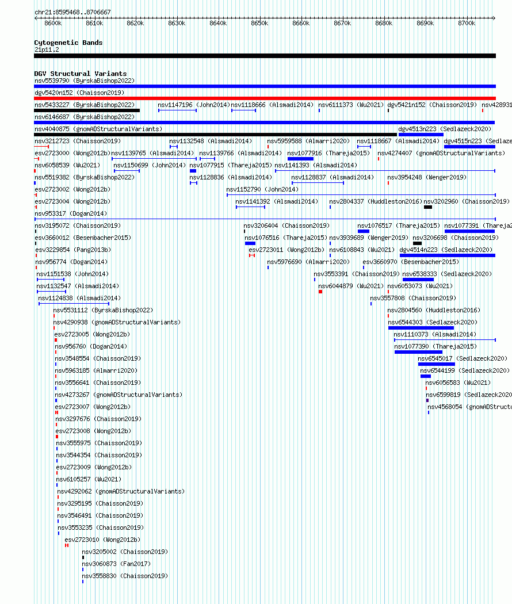The height and width of the screenshot is (604, 512).
Task: Click esv2723010 (Wong2012b) label
Action: tap(102, 540)
